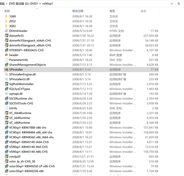Click the ParameterInfo XML file icon

click(x=6, y=60)
